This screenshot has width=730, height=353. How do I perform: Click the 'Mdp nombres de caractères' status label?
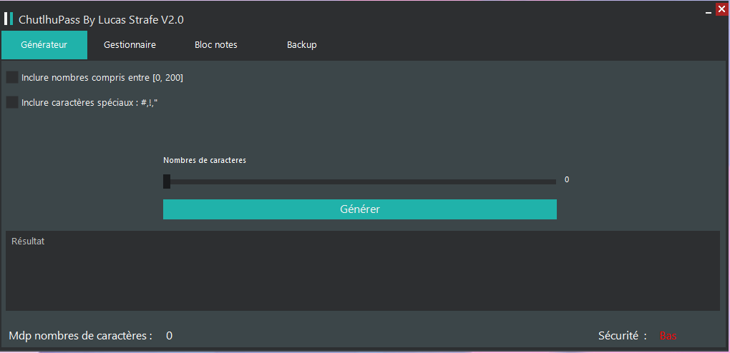click(x=80, y=336)
